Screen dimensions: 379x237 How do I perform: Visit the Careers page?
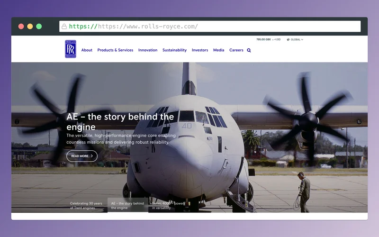(x=236, y=50)
